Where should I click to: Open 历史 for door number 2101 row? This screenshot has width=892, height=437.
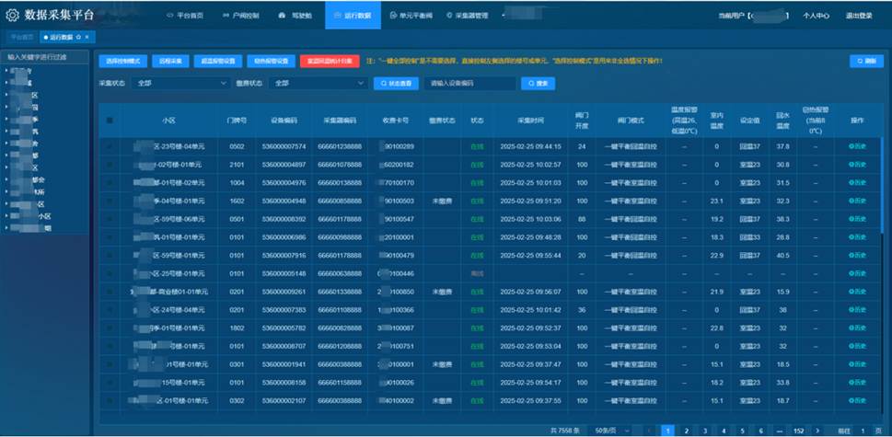pos(856,165)
